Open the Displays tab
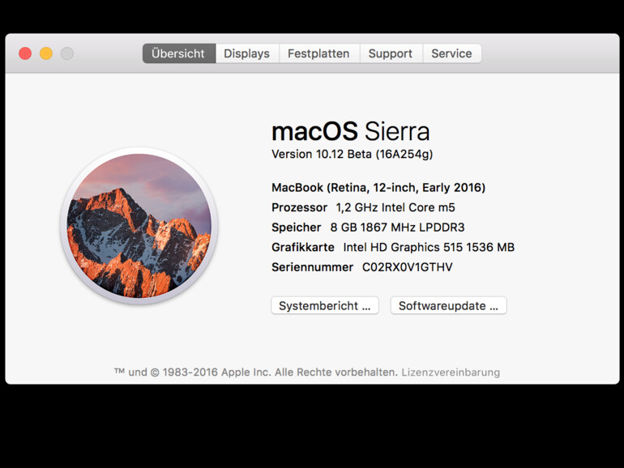Screen dimensions: 624x468 [247, 53]
